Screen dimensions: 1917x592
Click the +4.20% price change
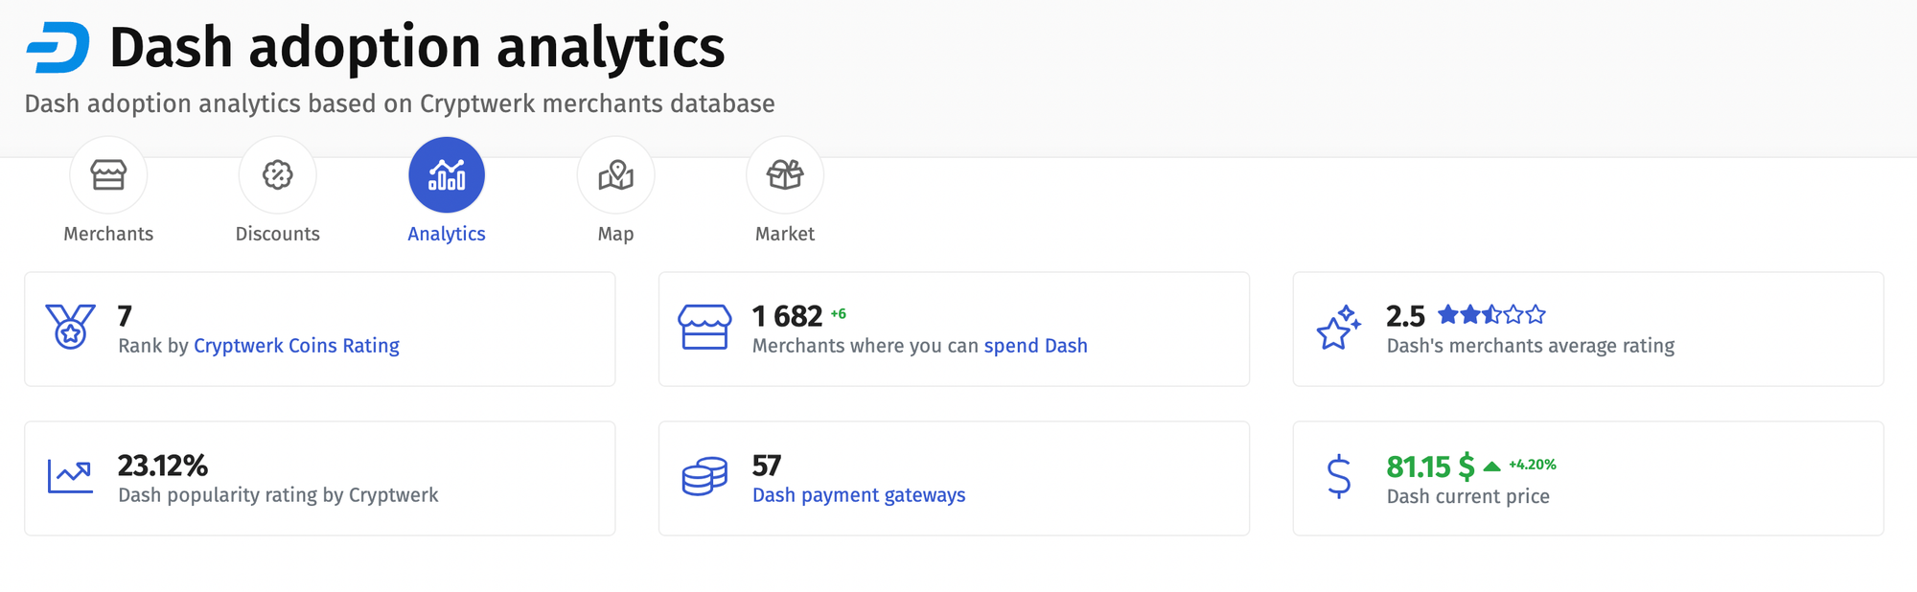pyautogui.click(x=1533, y=465)
